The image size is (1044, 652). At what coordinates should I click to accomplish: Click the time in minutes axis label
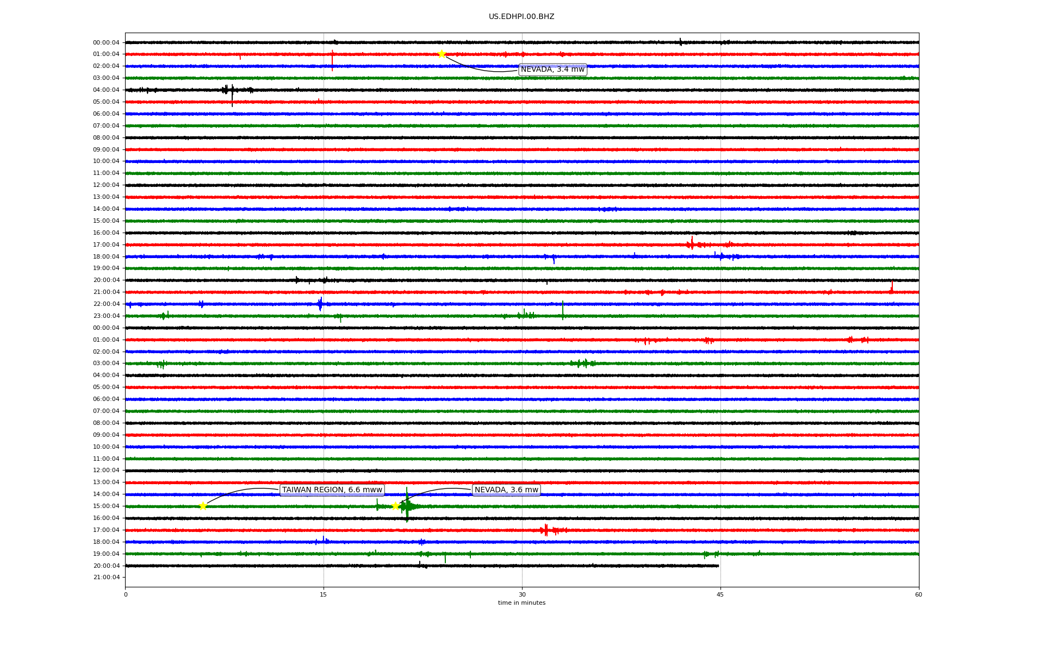(x=521, y=603)
